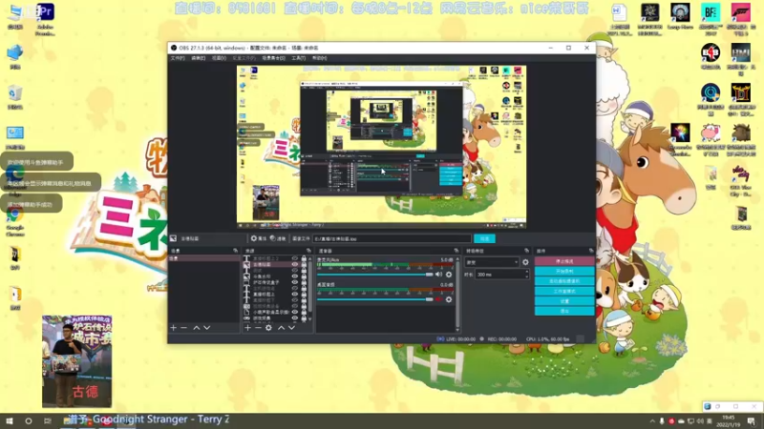Open the 渐变 transition type dropdown

click(492, 262)
